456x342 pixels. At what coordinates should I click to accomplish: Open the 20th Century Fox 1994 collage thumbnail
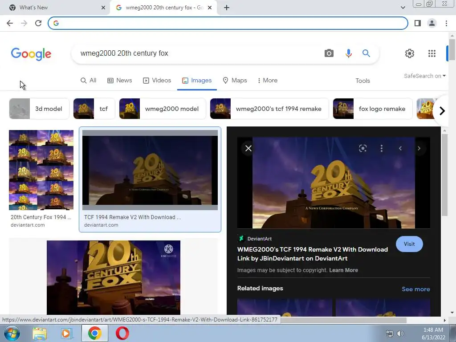pos(41,170)
